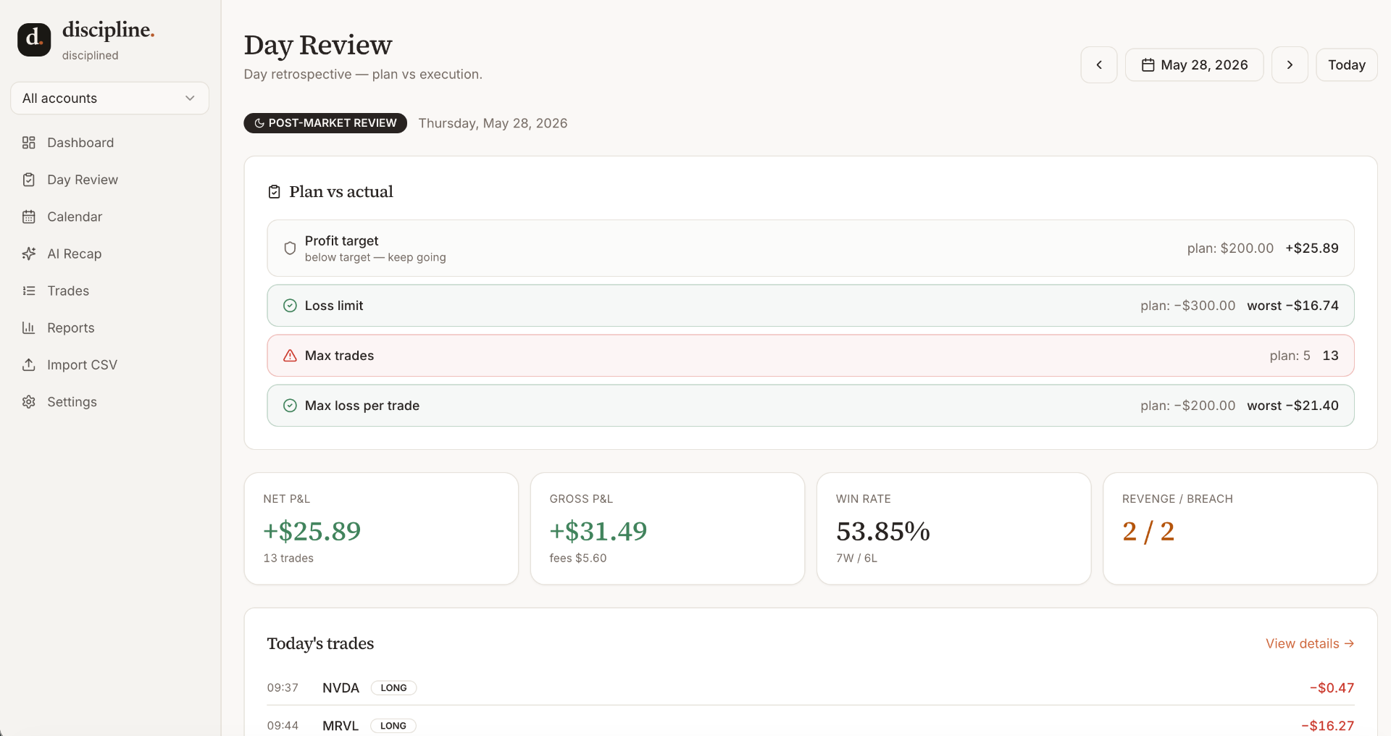Click the NVDA ticker in trades
The image size is (1391, 736).
pos(341,687)
